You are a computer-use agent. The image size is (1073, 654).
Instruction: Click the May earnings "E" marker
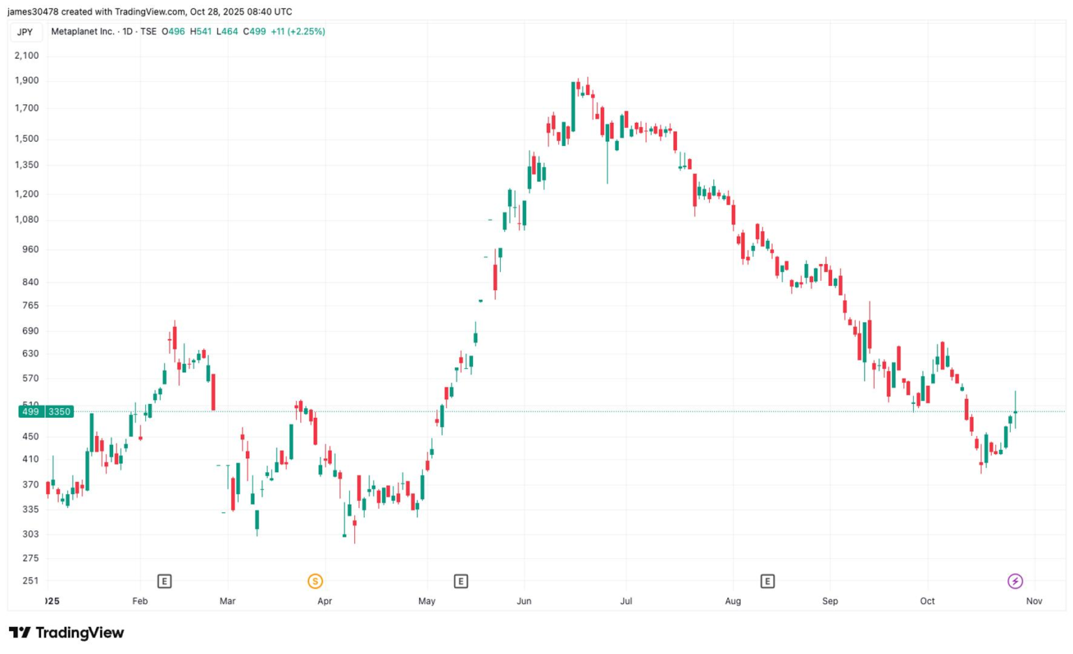click(x=461, y=581)
